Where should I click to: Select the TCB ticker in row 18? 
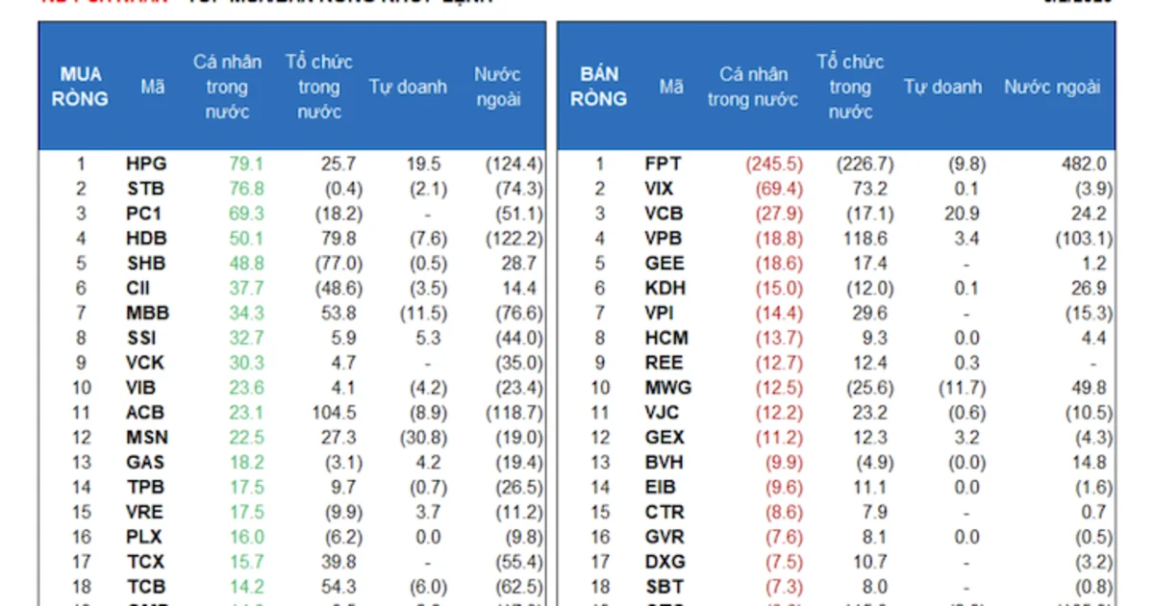[145, 586]
